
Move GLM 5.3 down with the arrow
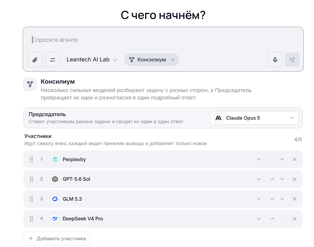(282, 199)
